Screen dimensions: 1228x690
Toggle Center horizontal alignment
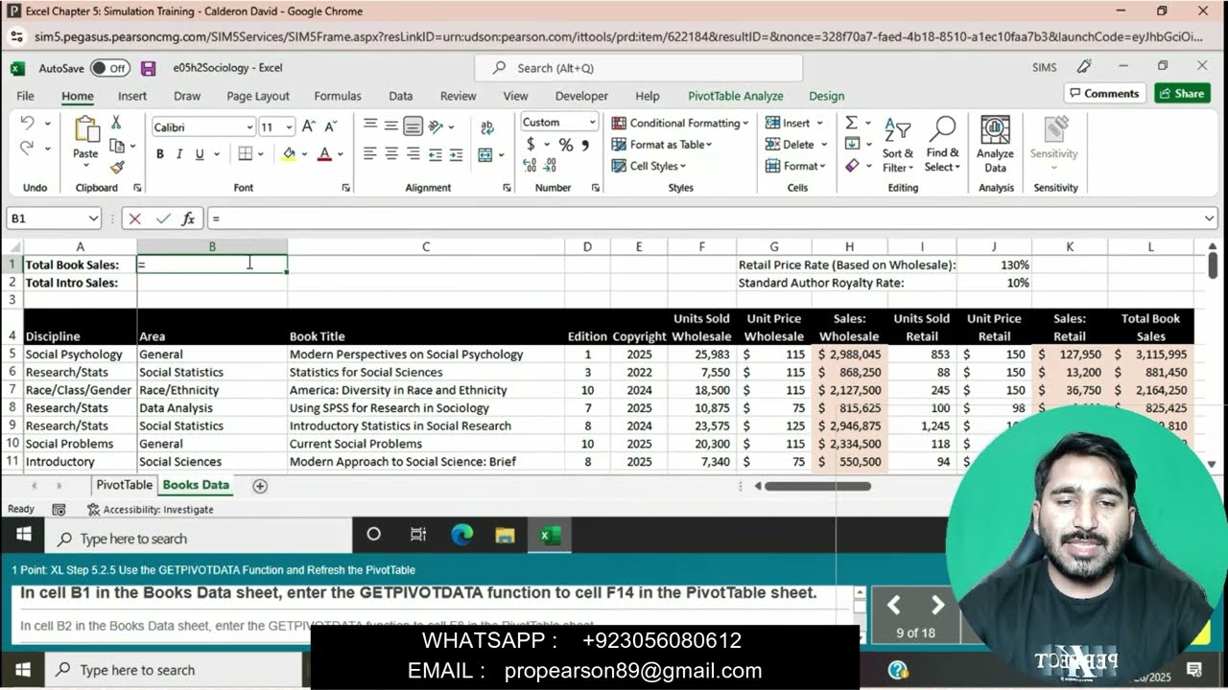391,153
